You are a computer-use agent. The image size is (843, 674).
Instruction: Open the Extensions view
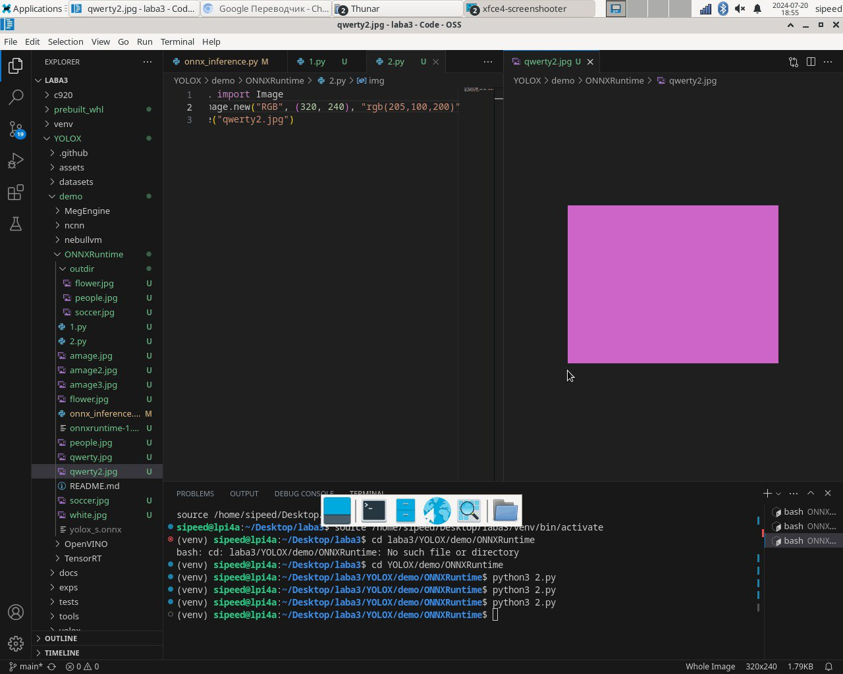pyautogui.click(x=16, y=192)
